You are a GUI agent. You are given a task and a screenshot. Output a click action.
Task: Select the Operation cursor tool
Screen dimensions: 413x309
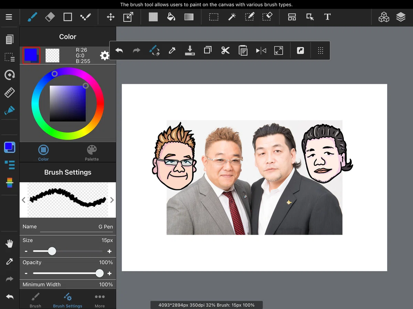click(x=310, y=17)
